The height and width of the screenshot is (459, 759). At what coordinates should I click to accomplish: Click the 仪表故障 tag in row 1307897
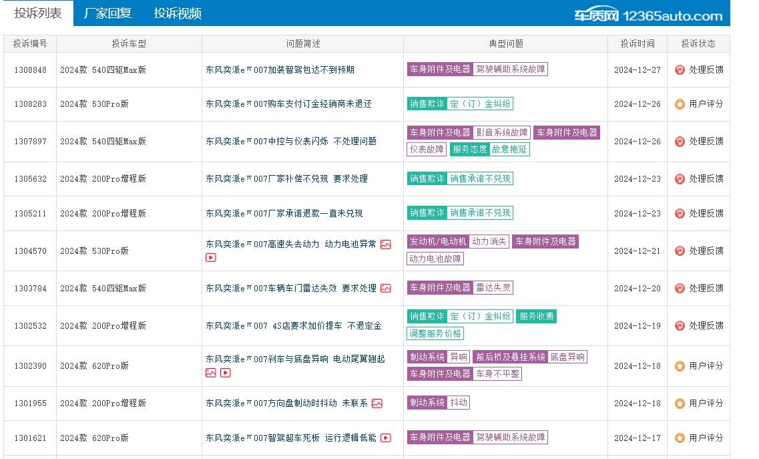coord(427,149)
